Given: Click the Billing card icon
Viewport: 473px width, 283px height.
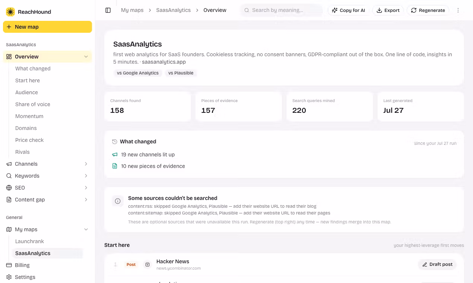Looking at the screenshot, I should click(9, 265).
